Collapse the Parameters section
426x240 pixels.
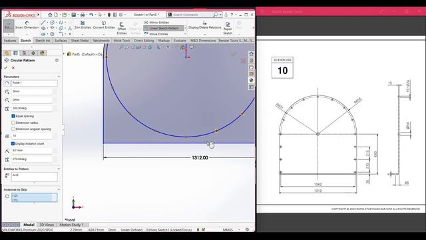59,77
